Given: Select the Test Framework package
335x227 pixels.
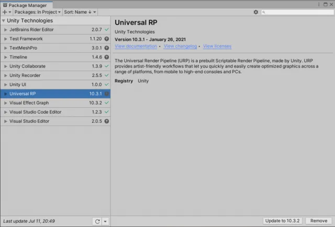Looking at the screenshot, I should pos(55,39).
